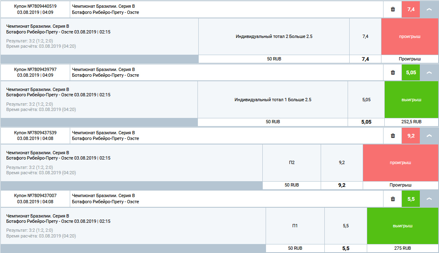Click red проигрыш status for total 2 bet
The image size is (439, 253).
[x=410, y=36]
